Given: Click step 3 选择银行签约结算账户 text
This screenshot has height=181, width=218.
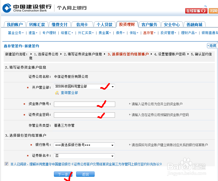Looking at the screenshot, I should tap(128, 54).
